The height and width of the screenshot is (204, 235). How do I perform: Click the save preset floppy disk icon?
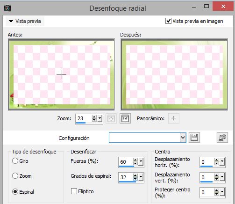click(194, 138)
